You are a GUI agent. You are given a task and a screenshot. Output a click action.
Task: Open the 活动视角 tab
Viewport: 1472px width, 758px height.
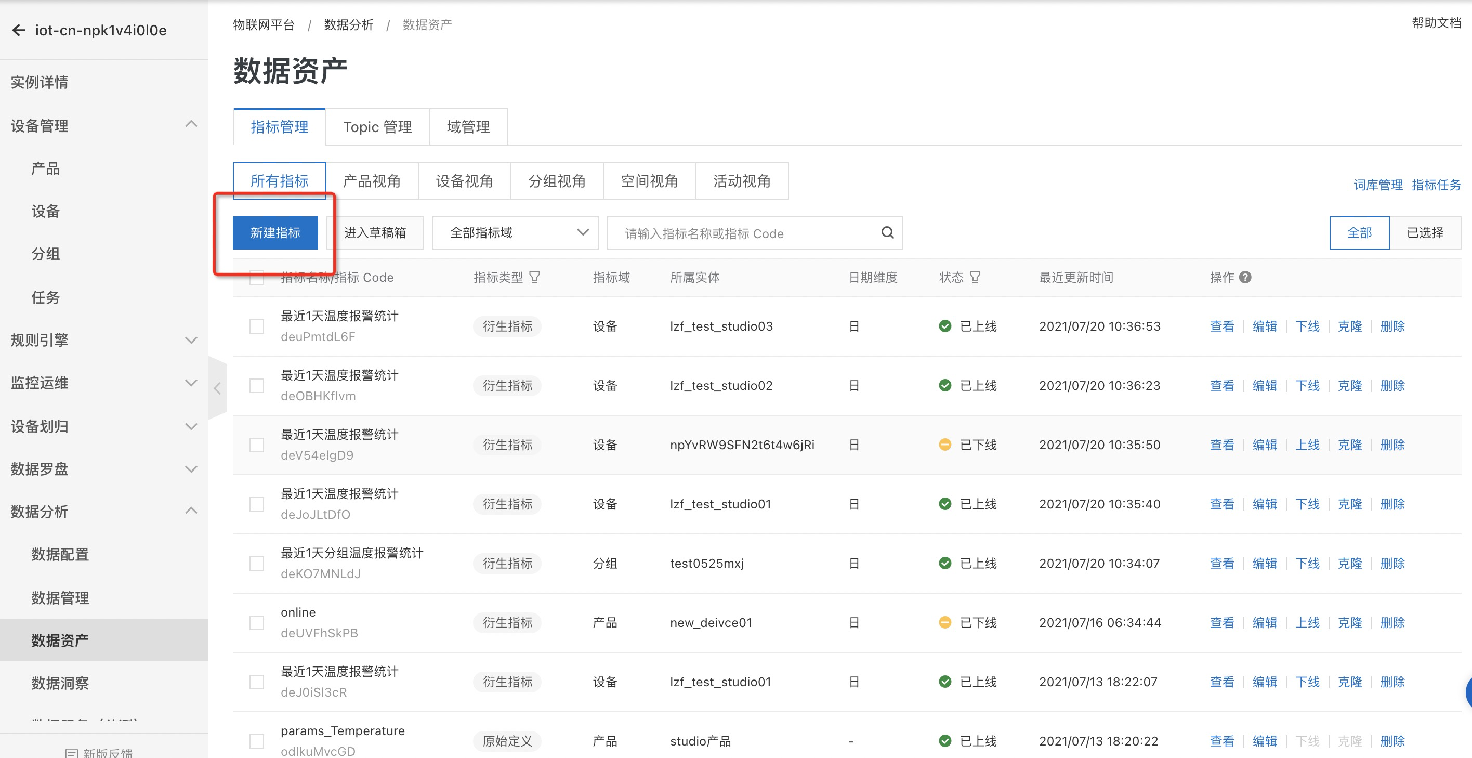tap(742, 181)
